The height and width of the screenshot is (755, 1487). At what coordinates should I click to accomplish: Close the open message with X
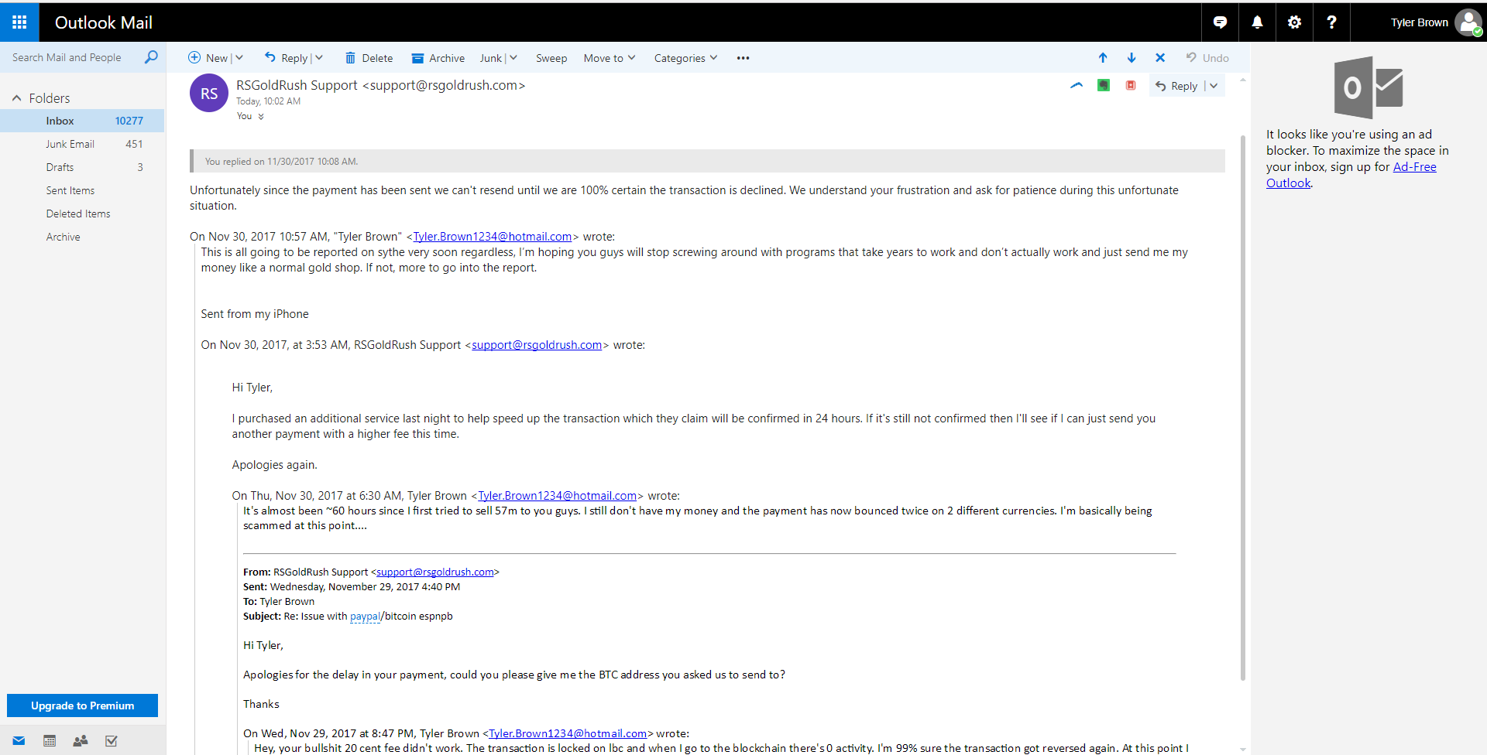pyautogui.click(x=1160, y=58)
